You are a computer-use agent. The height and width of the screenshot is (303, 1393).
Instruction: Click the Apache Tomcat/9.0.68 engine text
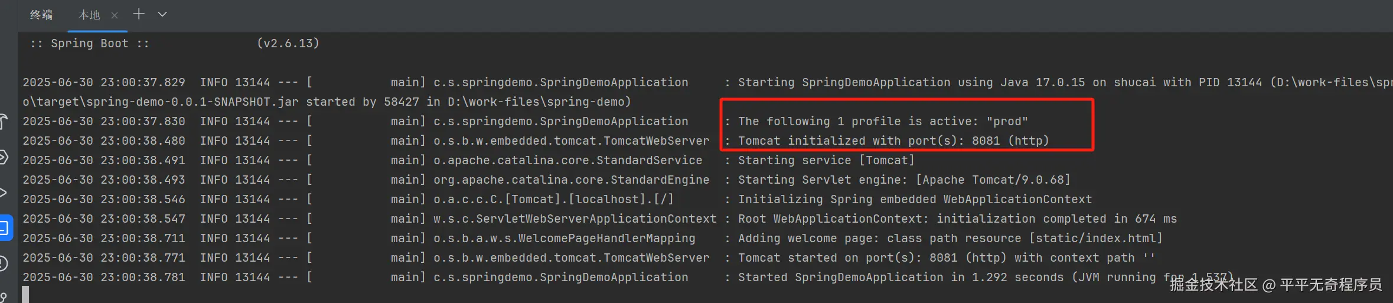pyautogui.click(x=993, y=180)
